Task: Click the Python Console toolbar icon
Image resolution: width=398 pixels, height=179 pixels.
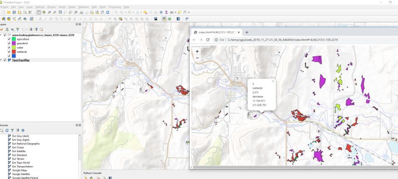Action: [165, 19]
